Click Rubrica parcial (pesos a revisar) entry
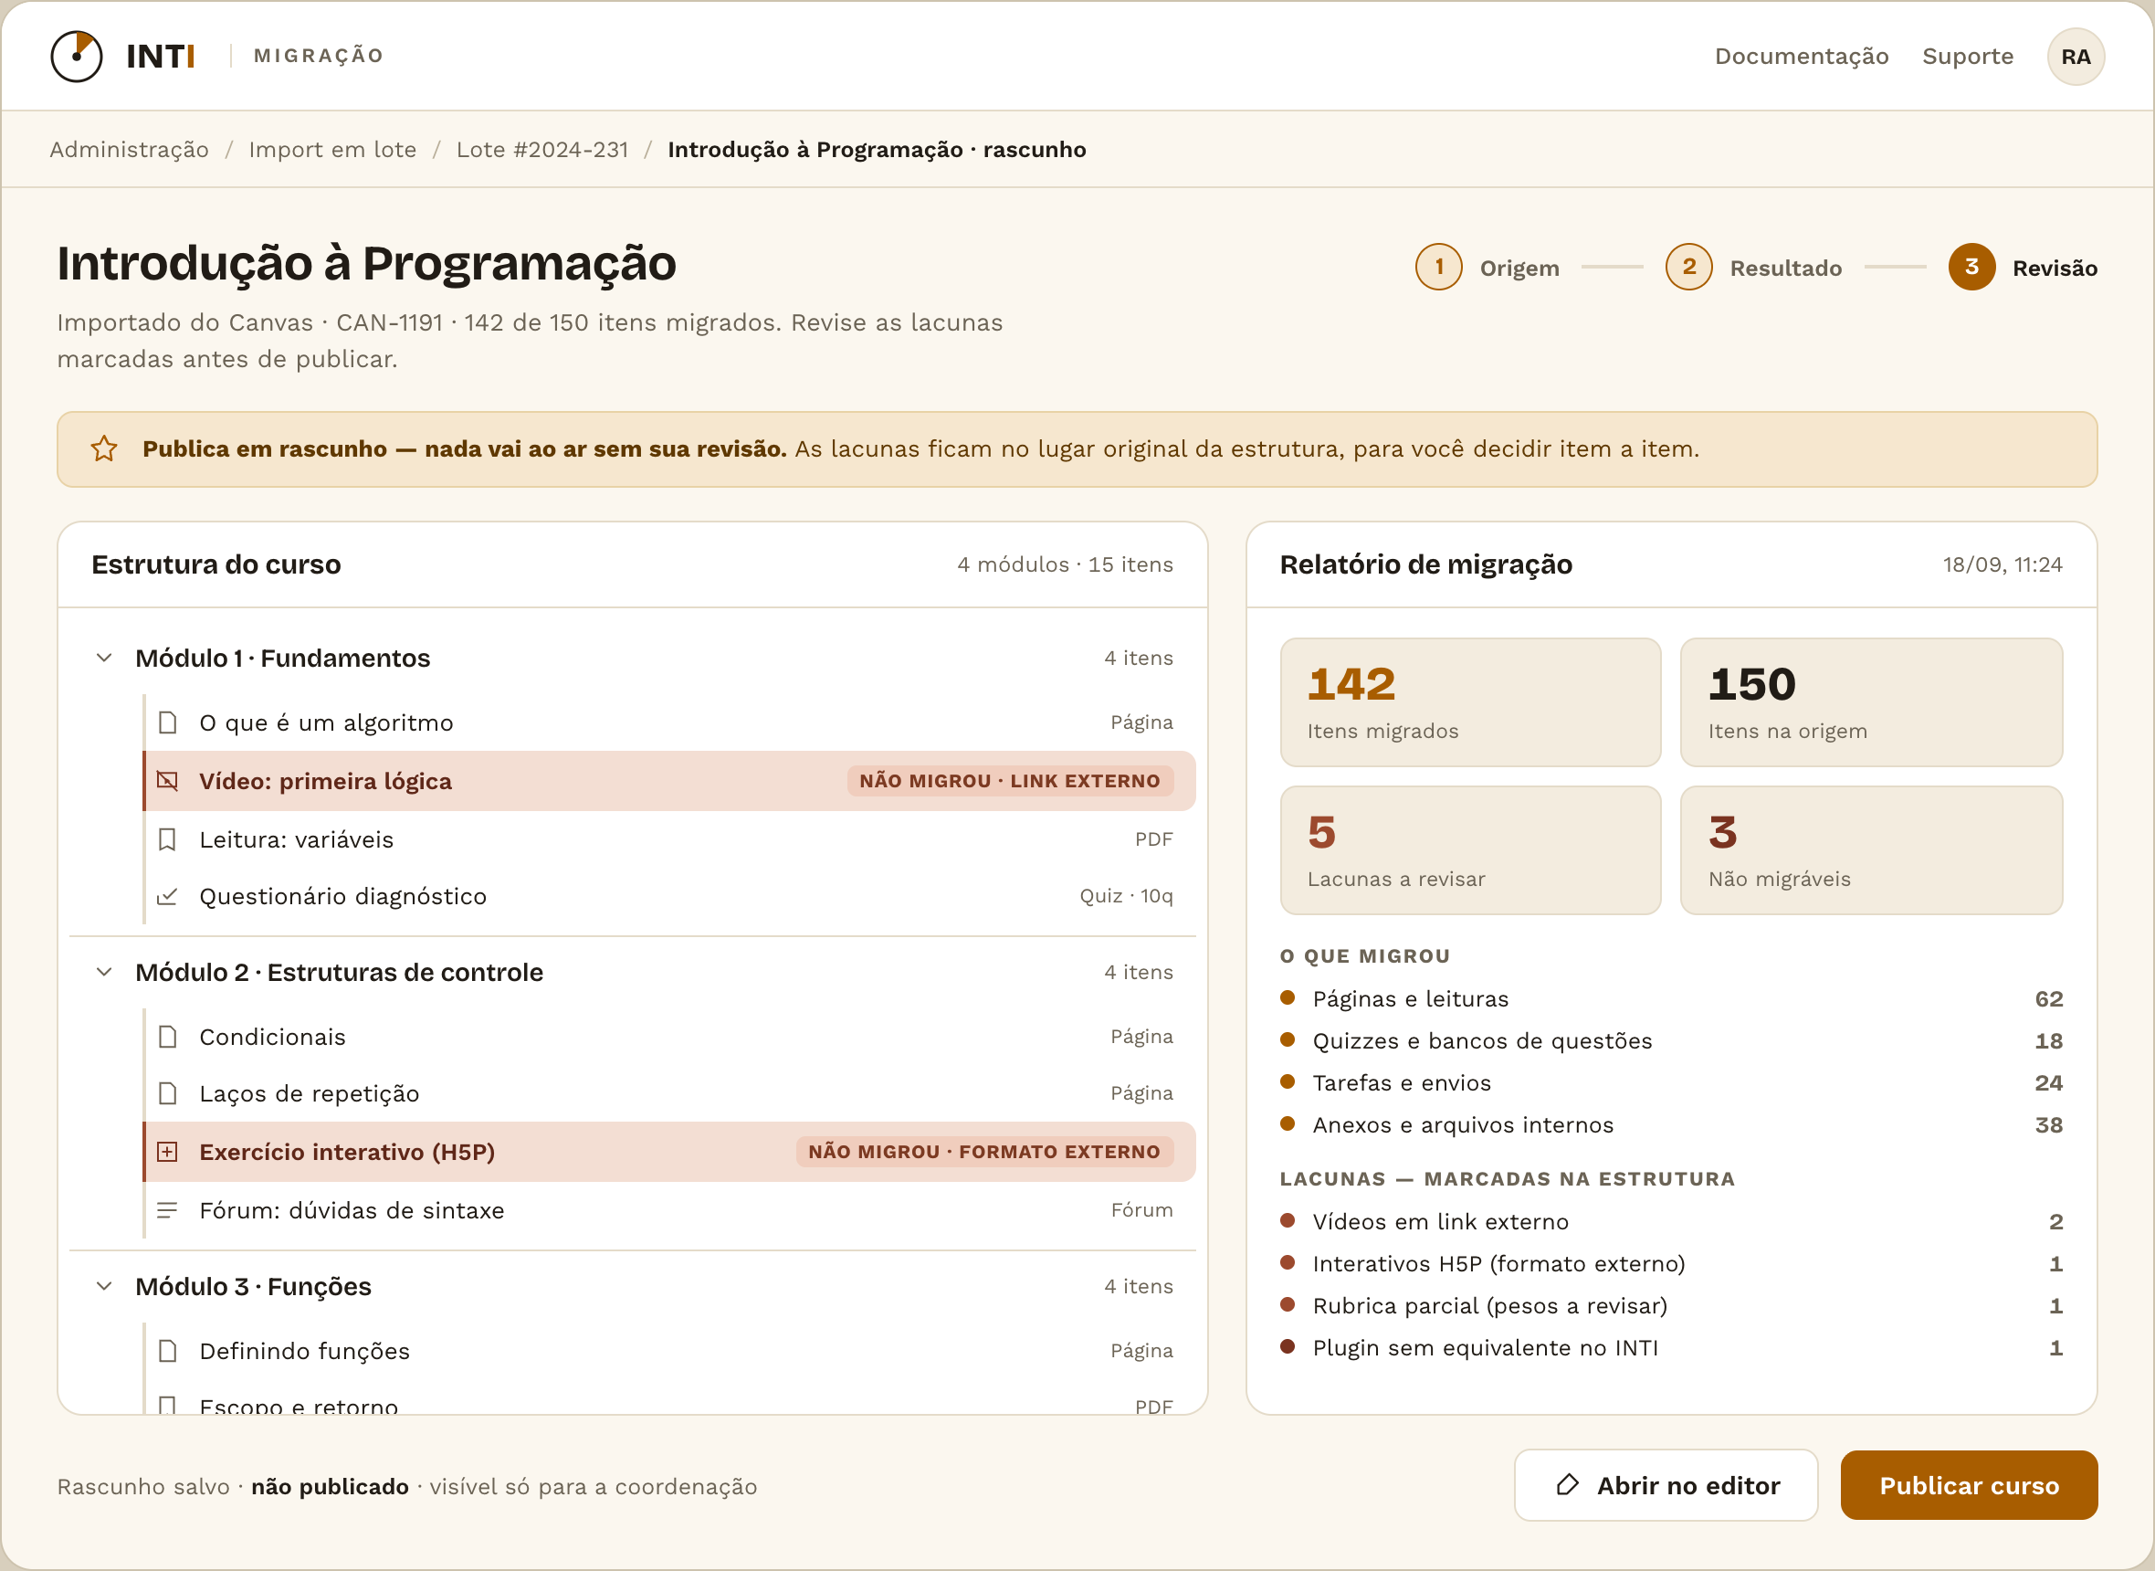2155x1571 pixels. (1671, 1306)
